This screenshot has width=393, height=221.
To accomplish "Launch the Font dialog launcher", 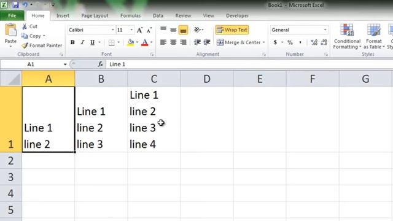I will [152, 55].
